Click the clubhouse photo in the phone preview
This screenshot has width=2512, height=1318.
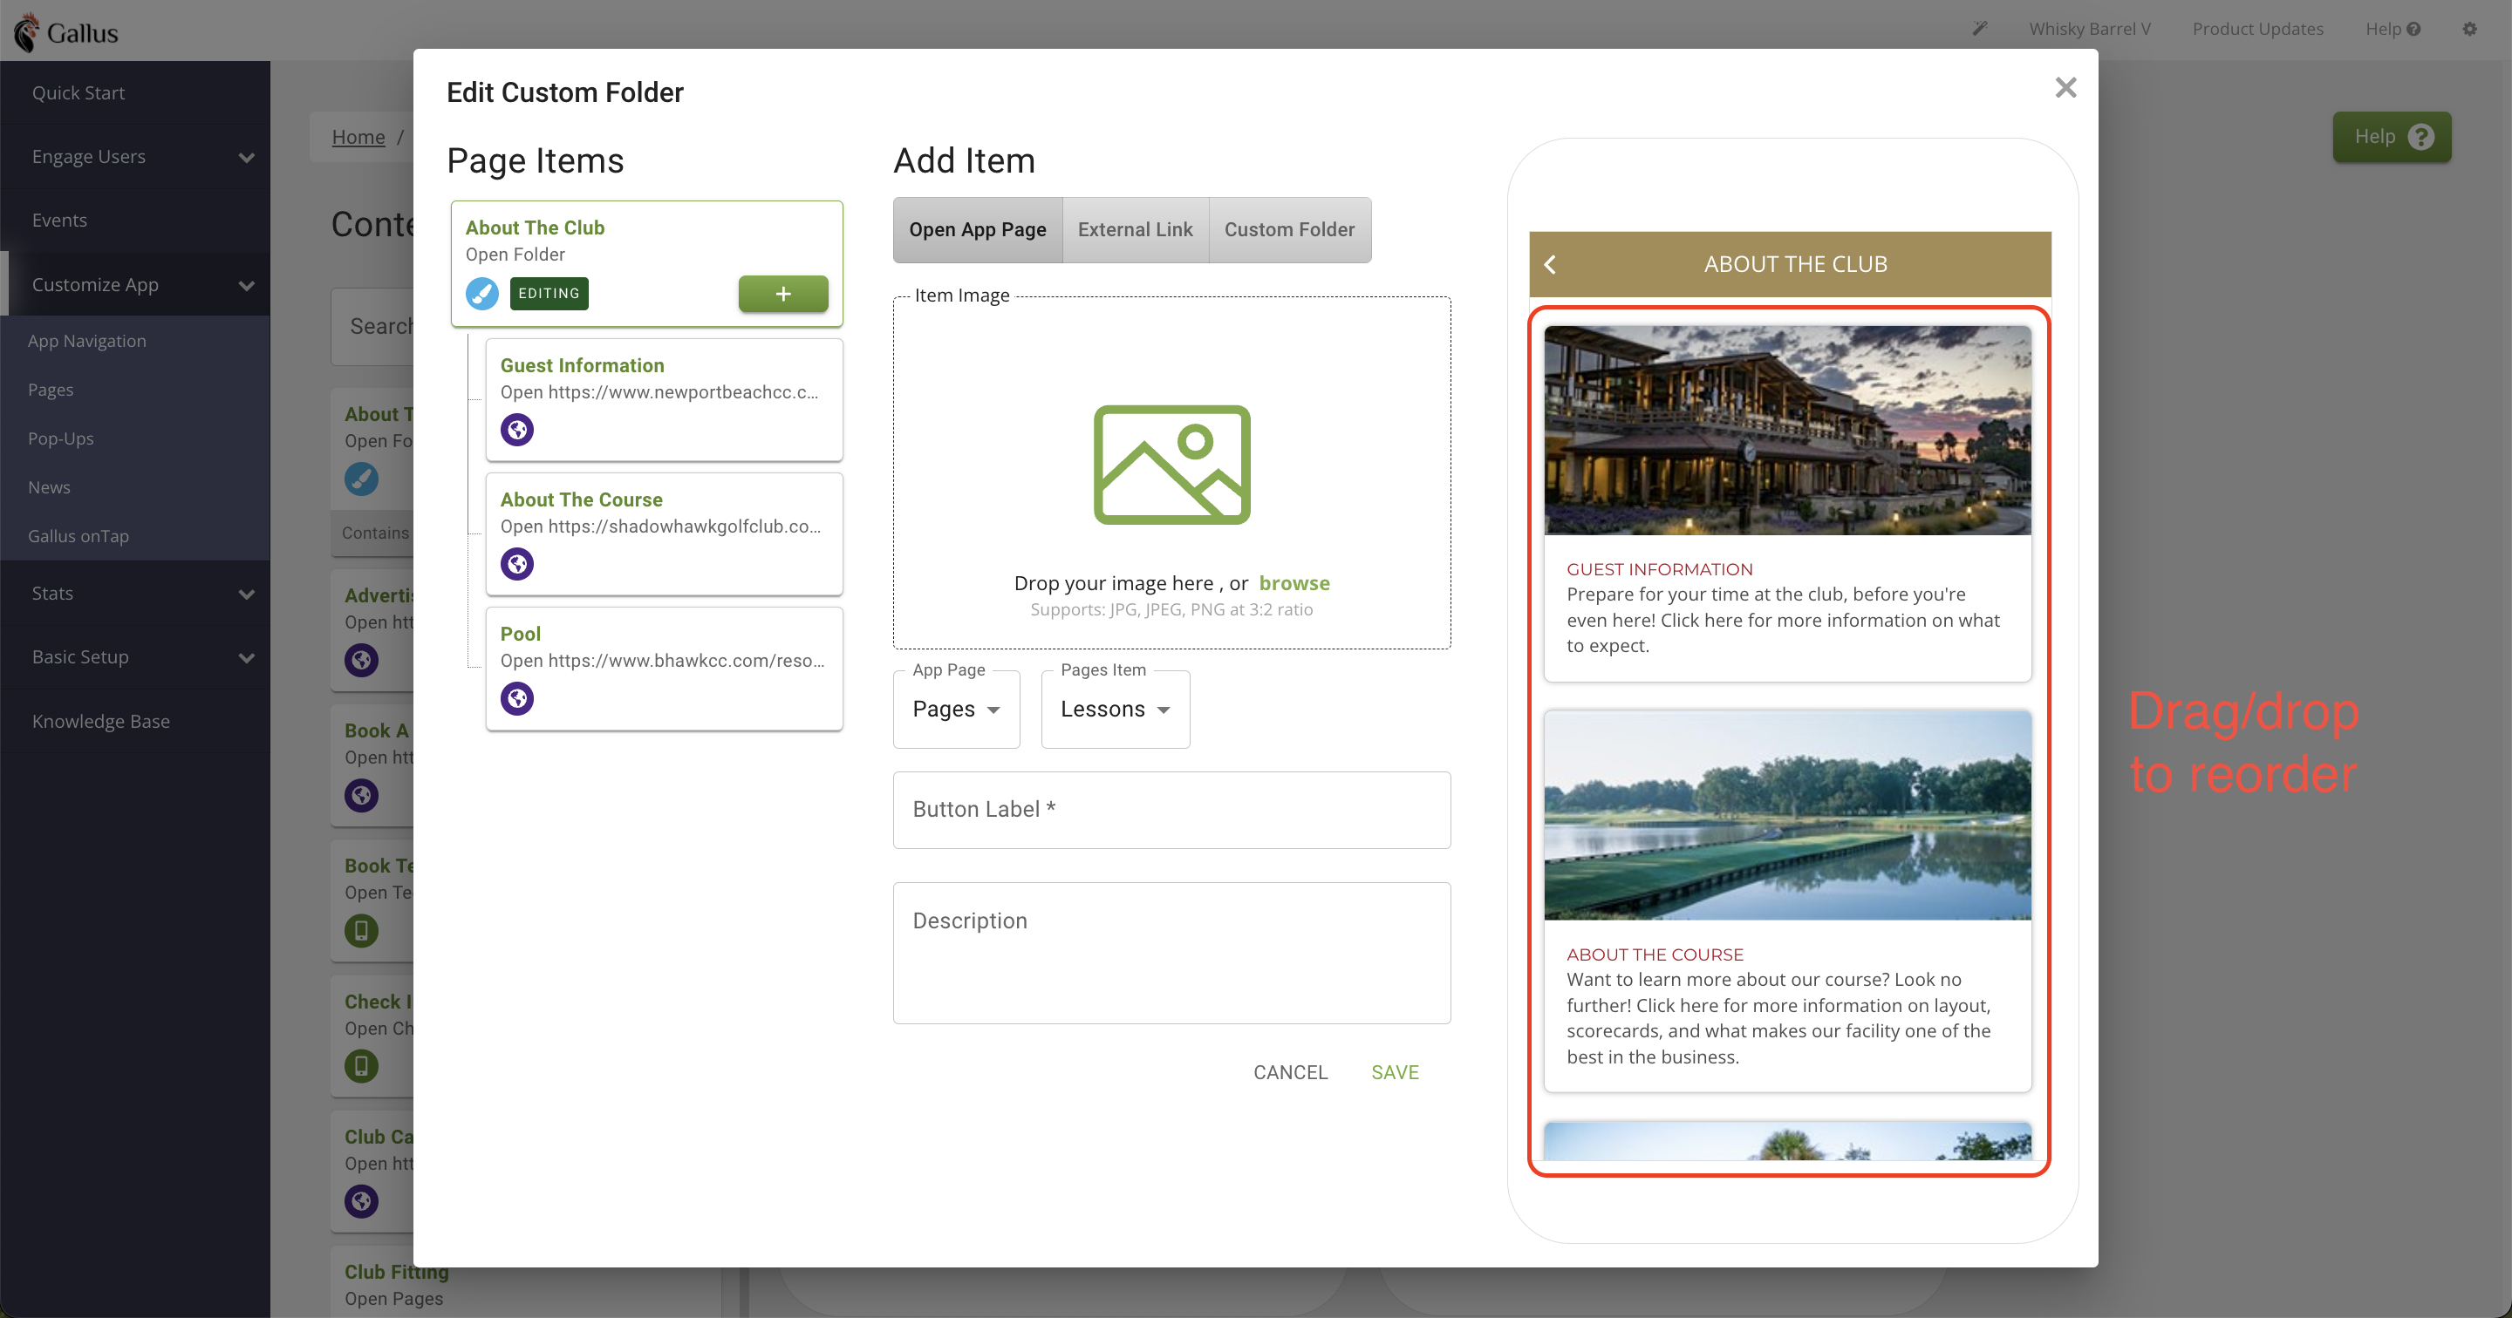(1787, 430)
